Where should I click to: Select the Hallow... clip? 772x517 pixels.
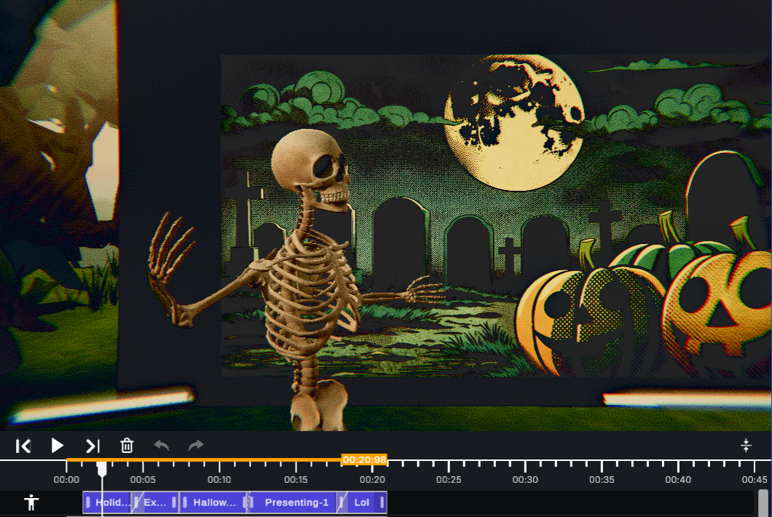coord(213,502)
